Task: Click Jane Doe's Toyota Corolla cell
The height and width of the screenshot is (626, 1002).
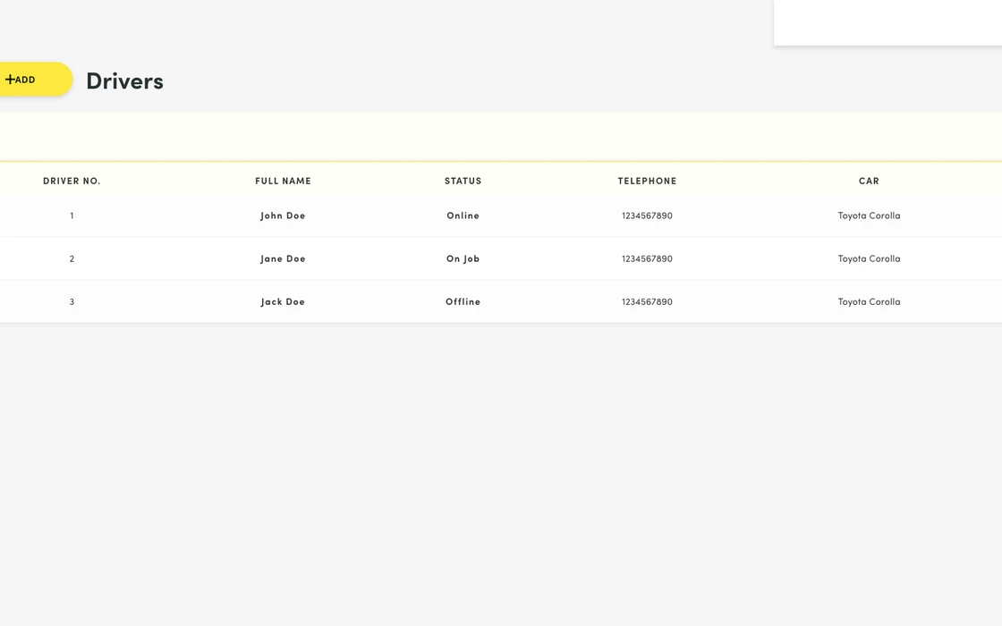Action: pyautogui.click(x=869, y=258)
